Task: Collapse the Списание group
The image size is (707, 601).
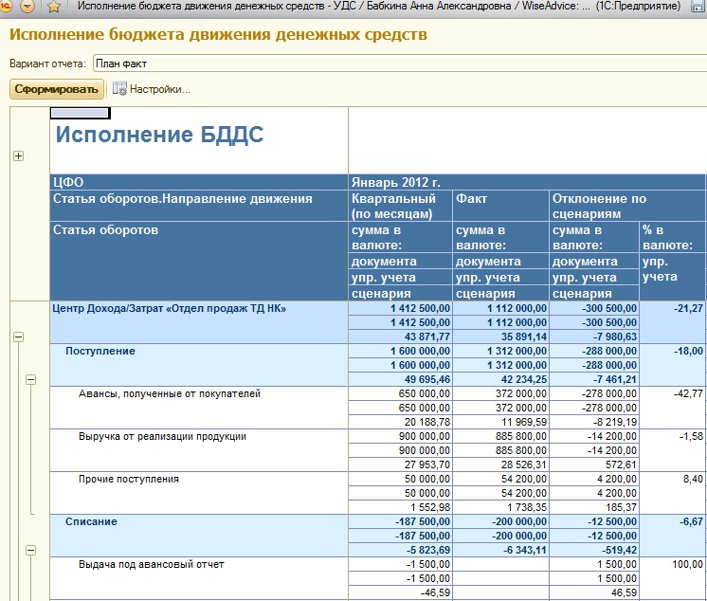Action: coord(30,550)
